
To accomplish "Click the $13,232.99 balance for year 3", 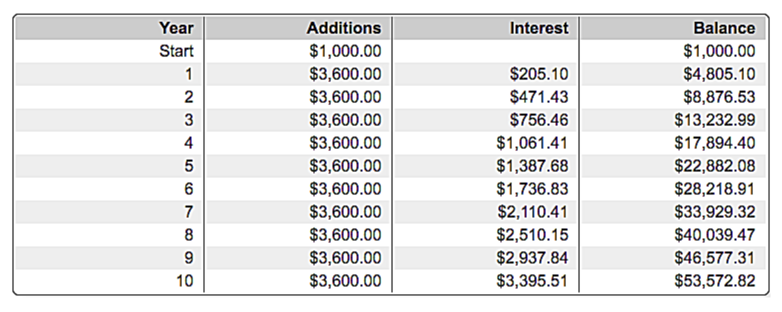I will (715, 120).
